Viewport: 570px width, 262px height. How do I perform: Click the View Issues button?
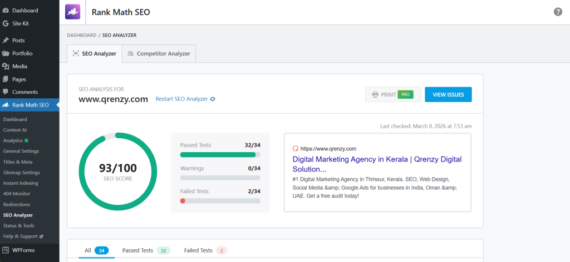(448, 94)
